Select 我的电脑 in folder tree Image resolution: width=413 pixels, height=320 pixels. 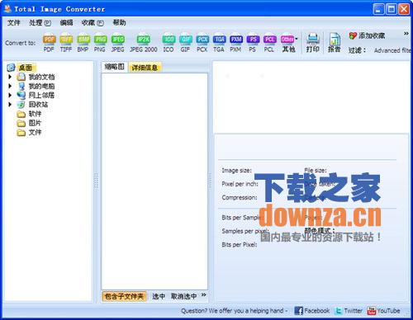41,86
